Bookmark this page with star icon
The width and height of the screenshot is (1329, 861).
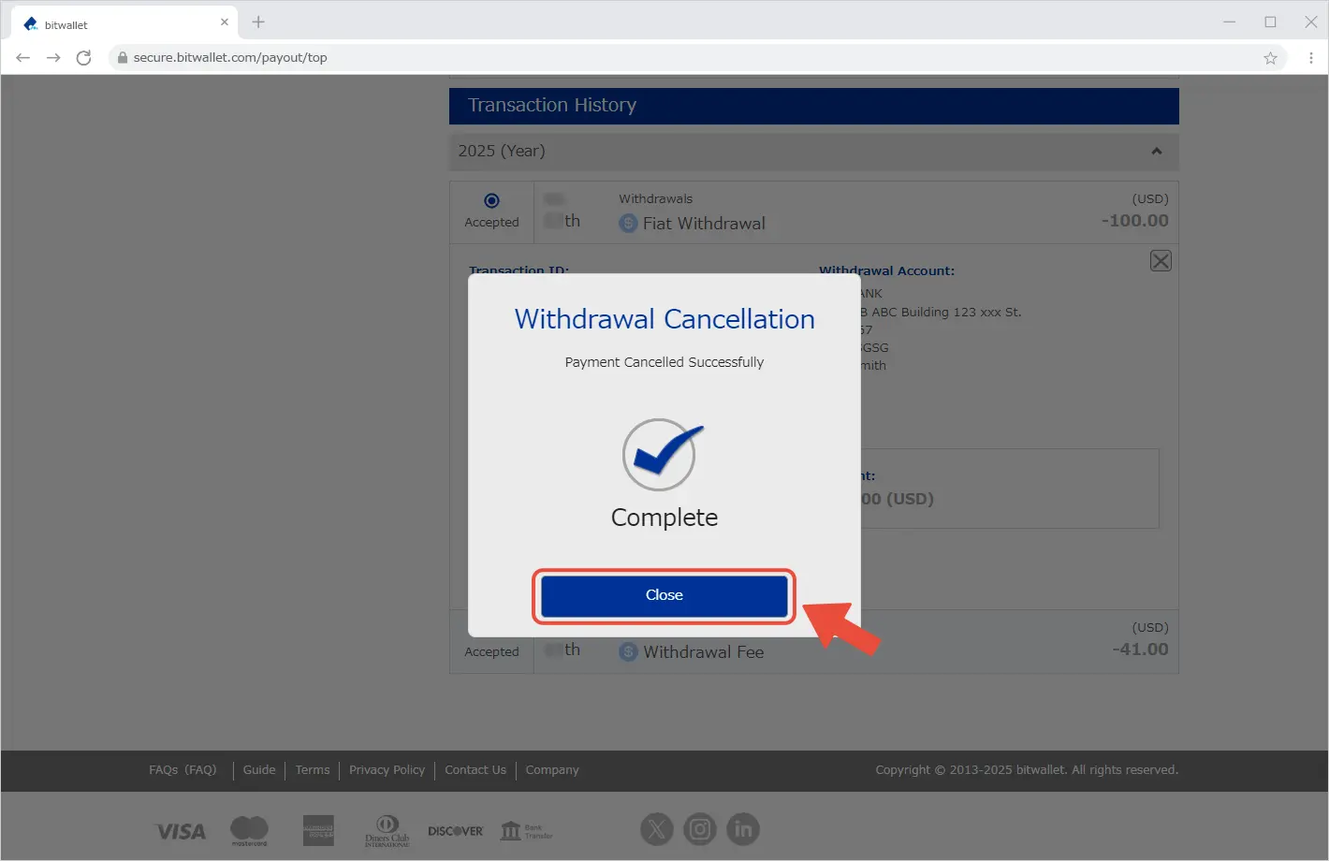click(1270, 58)
